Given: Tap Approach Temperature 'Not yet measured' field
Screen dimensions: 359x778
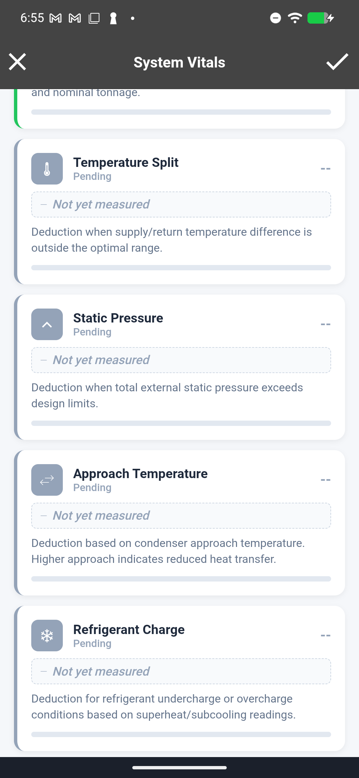Looking at the screenshot, I should tap(181, 516).
